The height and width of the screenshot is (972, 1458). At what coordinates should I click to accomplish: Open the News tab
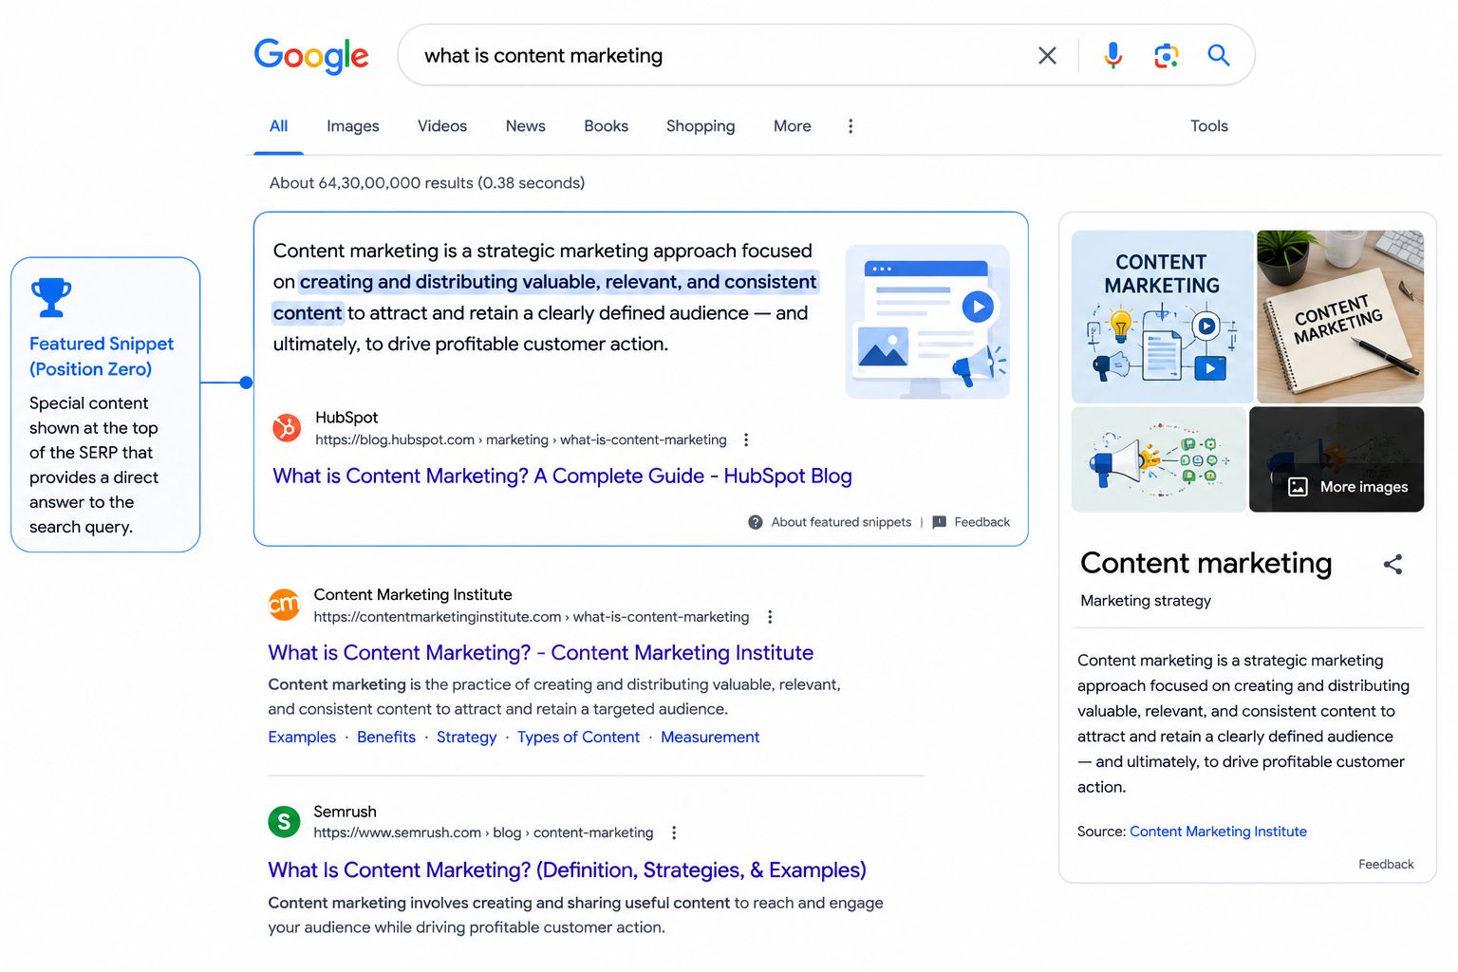526,126
